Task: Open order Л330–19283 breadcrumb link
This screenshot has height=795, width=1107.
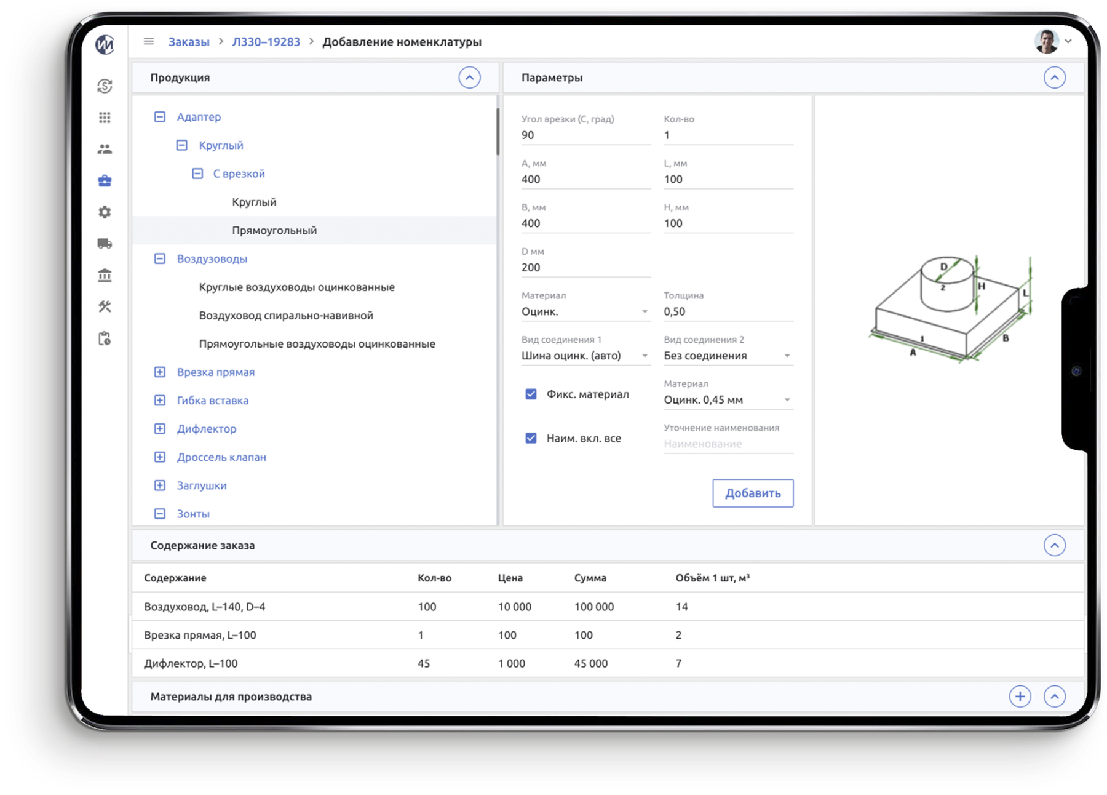Action: tap(266, 42)
